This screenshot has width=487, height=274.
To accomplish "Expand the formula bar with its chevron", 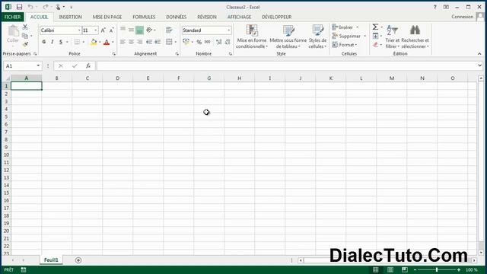I will click(x=480, y=65).
